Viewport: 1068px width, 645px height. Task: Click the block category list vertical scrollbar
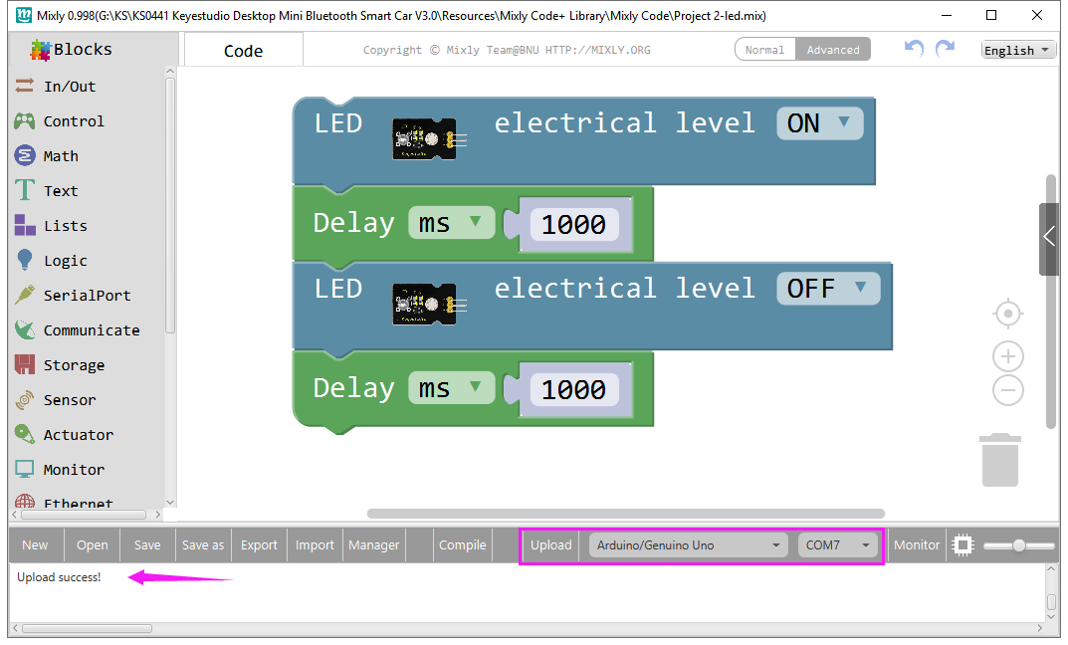pos(170,206)
